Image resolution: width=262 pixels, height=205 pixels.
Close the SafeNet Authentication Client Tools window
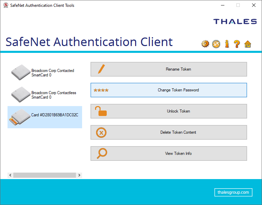(x=254, y=5)
